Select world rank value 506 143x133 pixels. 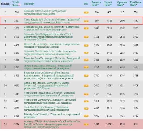(17, 12)
